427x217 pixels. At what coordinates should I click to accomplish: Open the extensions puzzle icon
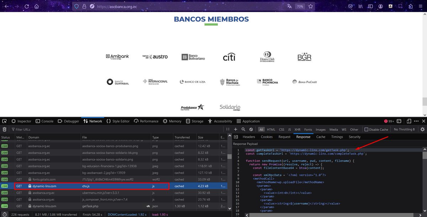tap(411, 6)
